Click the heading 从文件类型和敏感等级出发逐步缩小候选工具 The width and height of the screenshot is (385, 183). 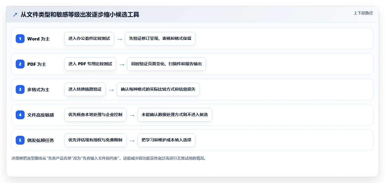pos(80,14)
